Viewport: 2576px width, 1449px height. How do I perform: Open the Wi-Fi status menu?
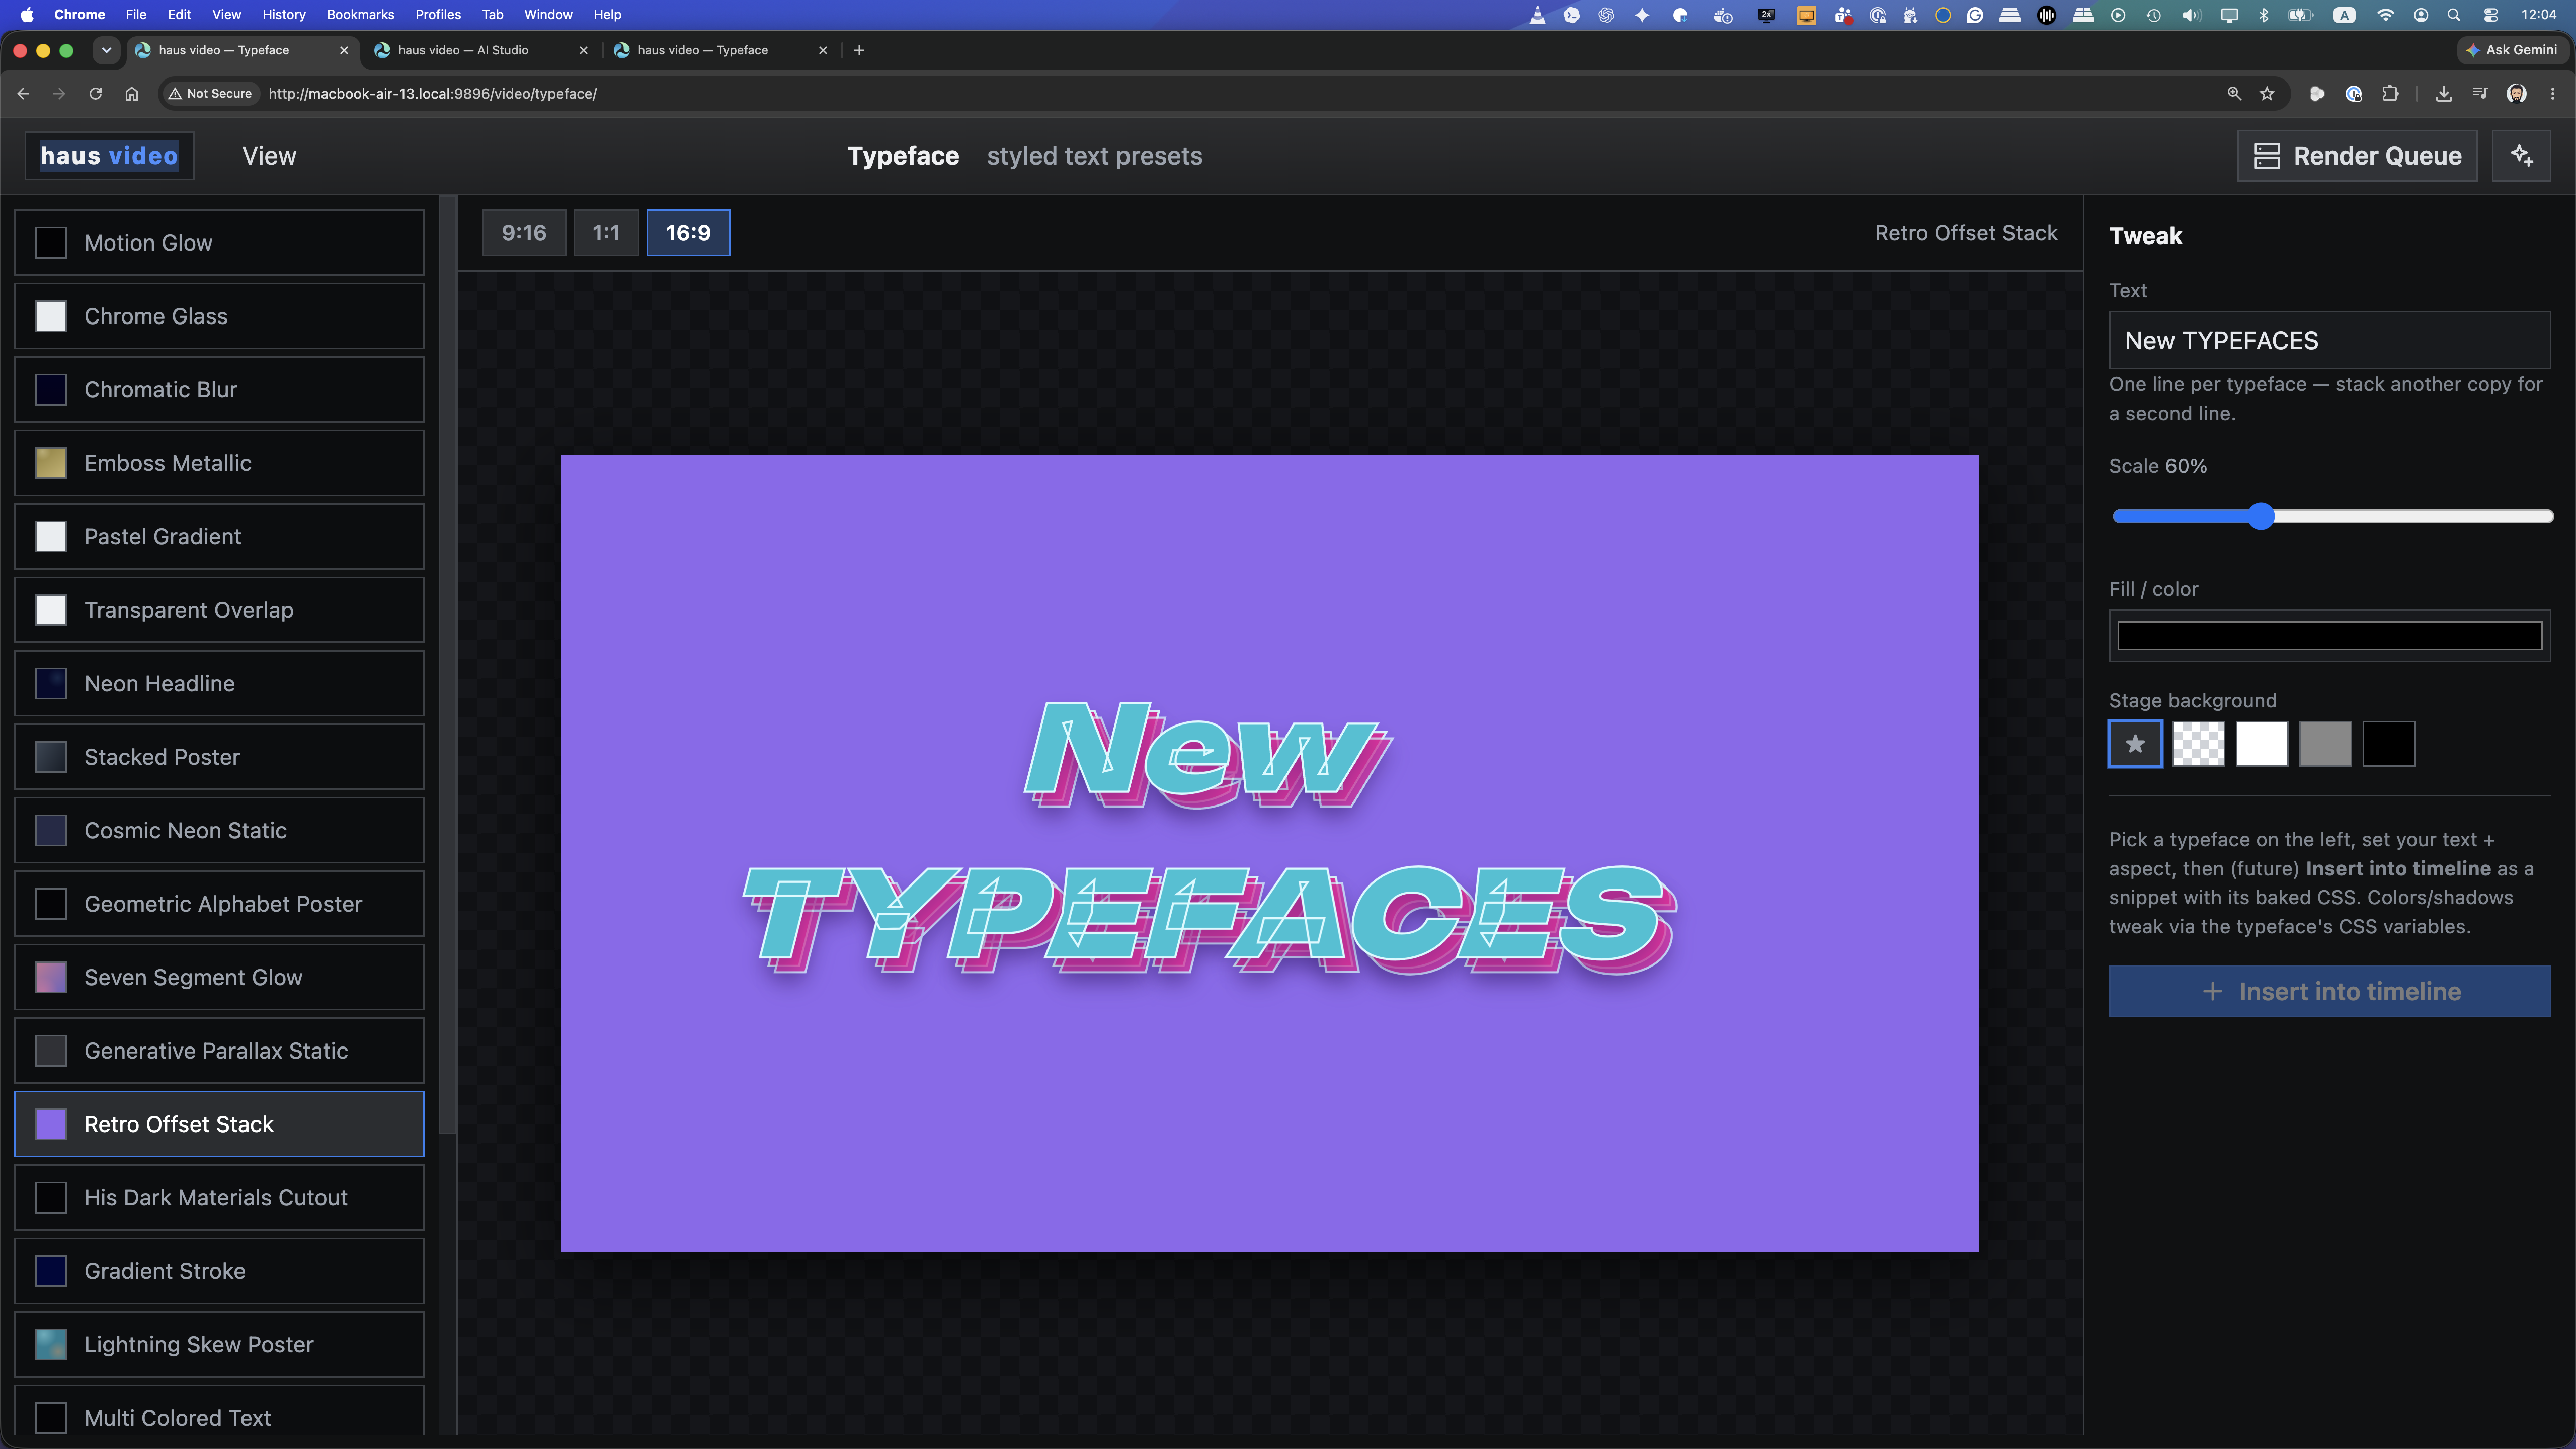(2385, 14)
